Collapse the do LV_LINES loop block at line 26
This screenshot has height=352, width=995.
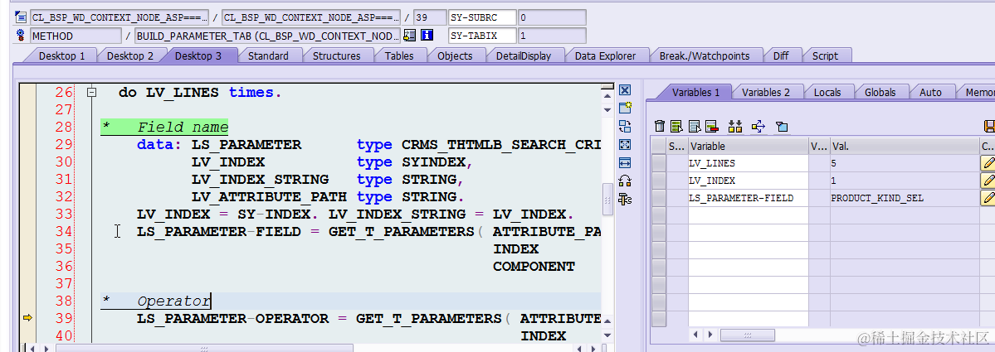[x=92, y=93]
